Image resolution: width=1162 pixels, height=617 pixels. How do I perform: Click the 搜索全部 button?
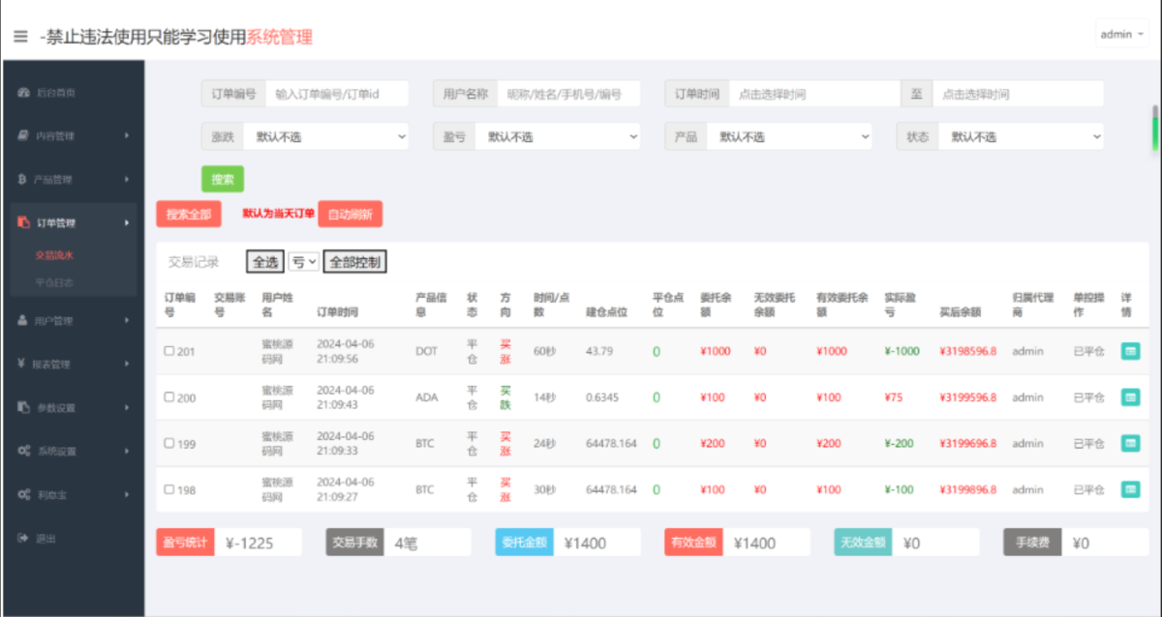click(189, 215)
